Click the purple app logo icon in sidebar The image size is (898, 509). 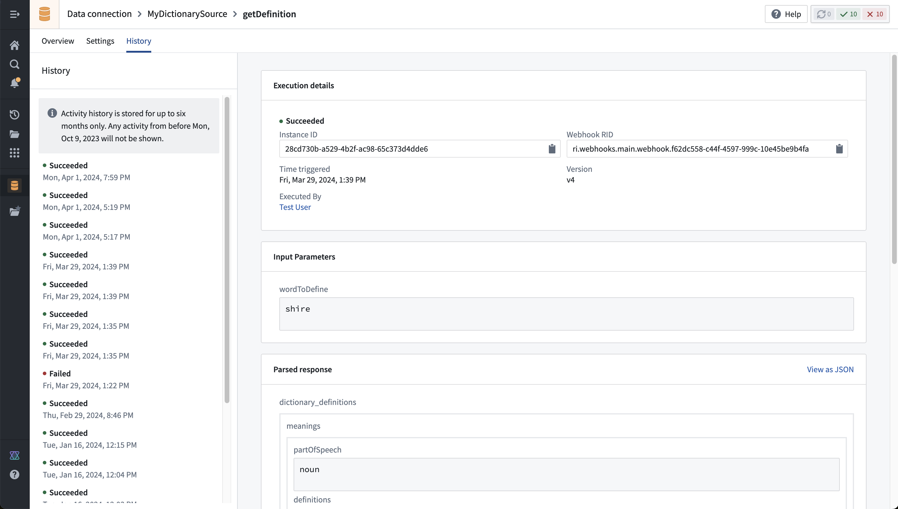(14, 455)
